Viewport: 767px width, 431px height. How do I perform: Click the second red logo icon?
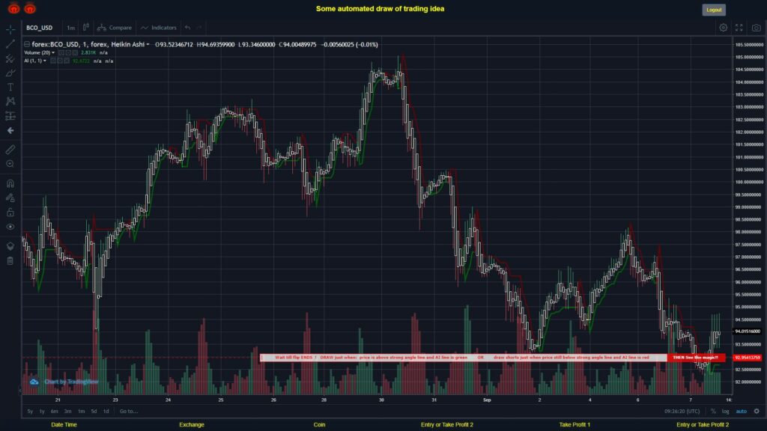(30, 7)
